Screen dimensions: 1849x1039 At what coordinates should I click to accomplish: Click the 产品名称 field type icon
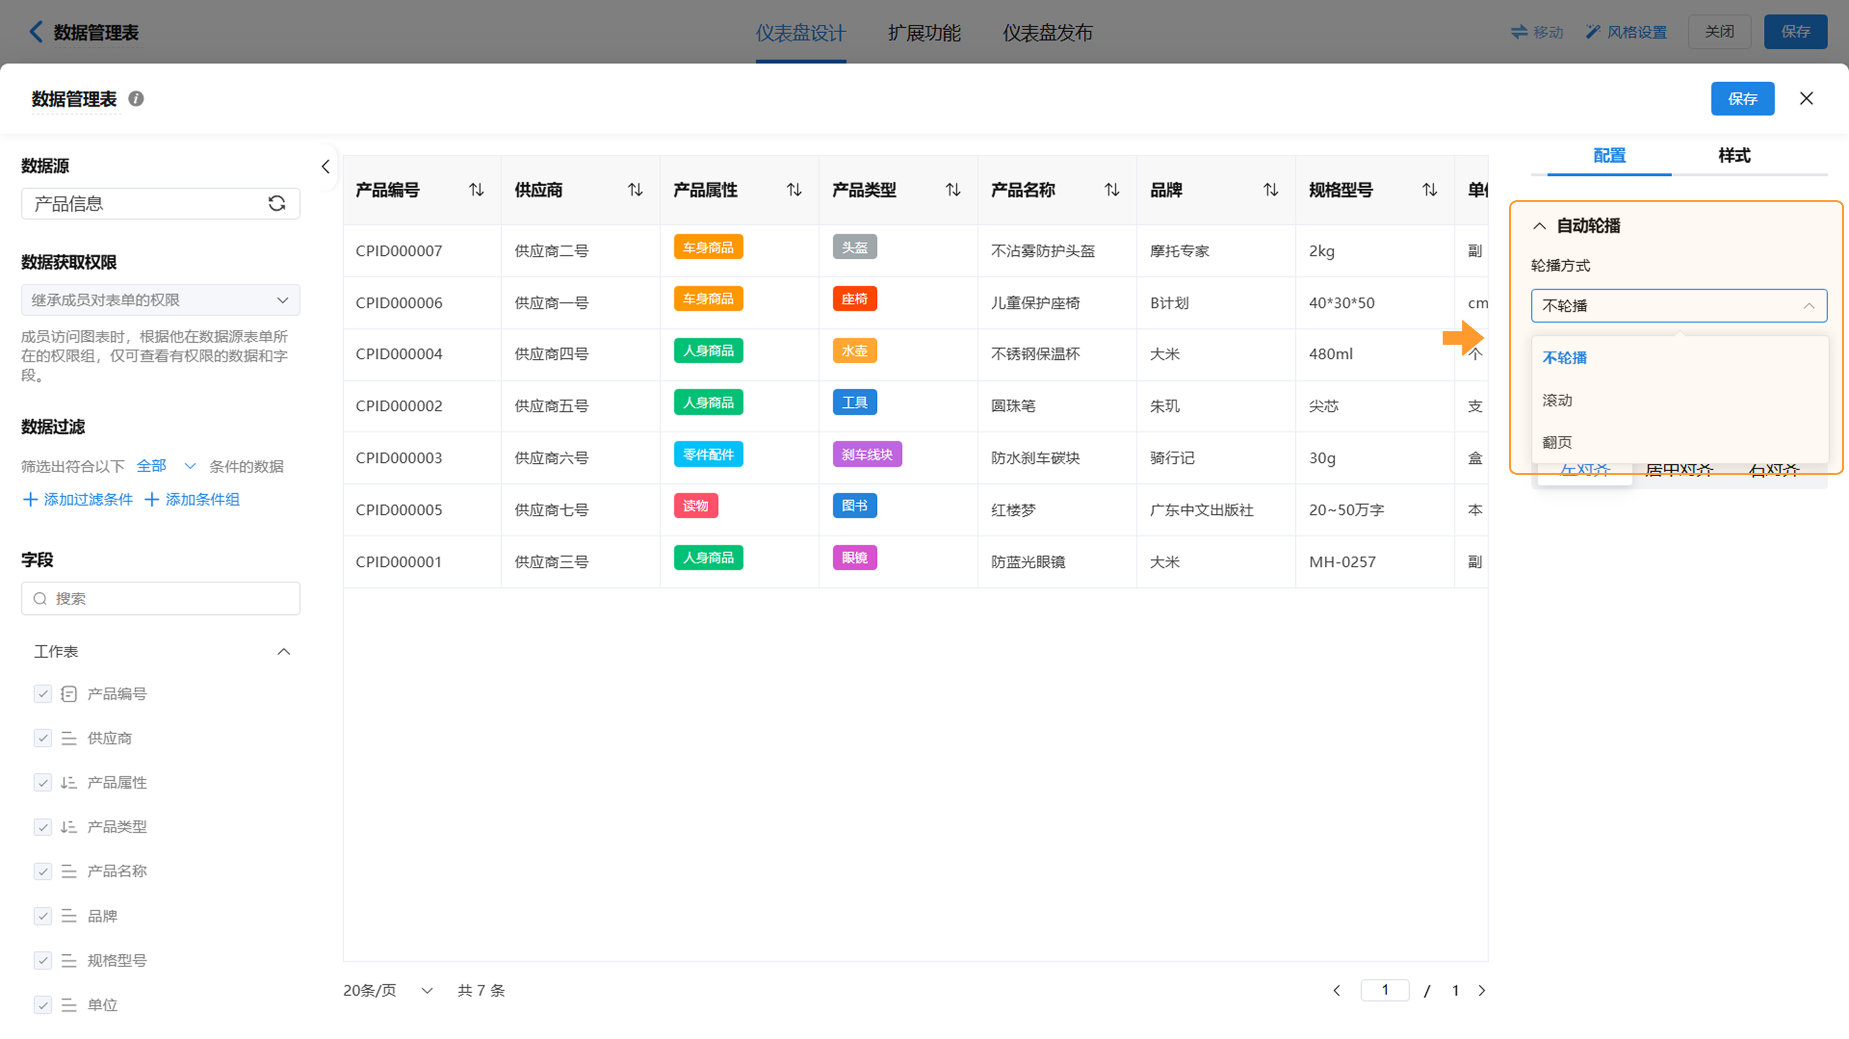pyautogui.click(x=69, y=871)
